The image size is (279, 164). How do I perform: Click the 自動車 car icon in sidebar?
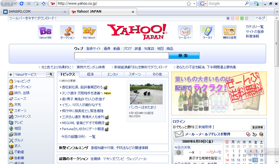(11, 158)
